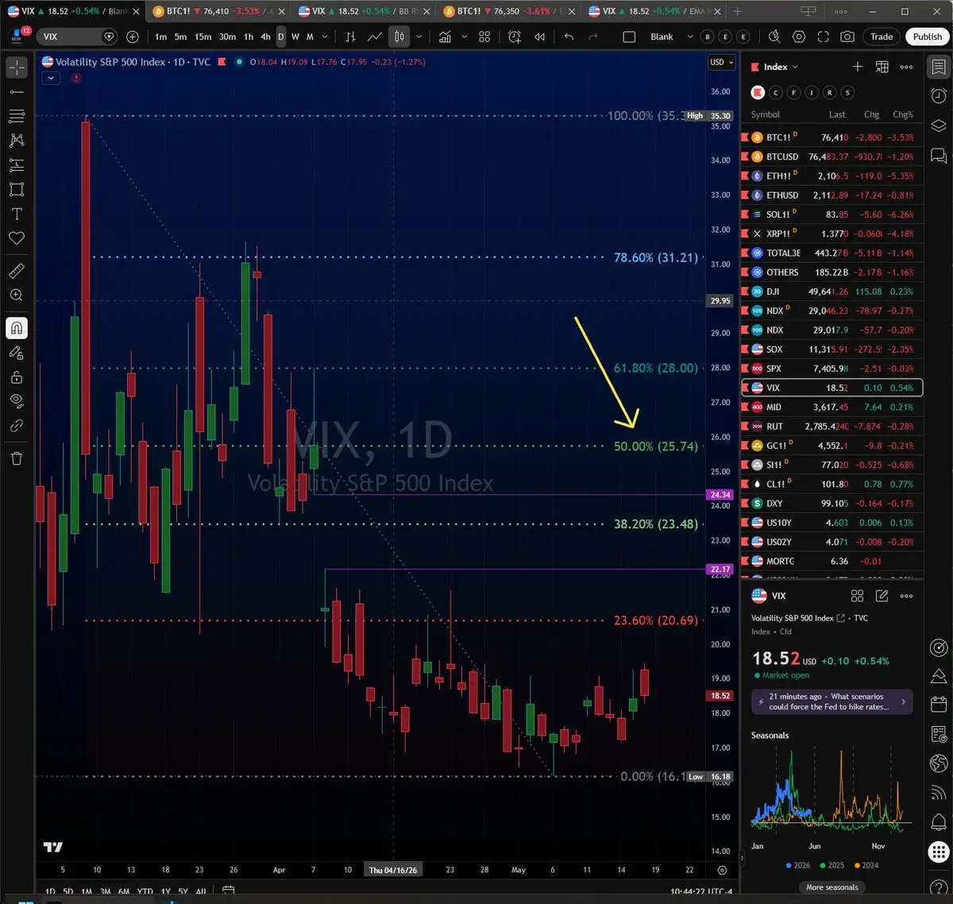The width and height of the screenshot is (953, 904).
Task: Select the ruler measure tool
Action: pyautogui.click(x=17, y=271)
